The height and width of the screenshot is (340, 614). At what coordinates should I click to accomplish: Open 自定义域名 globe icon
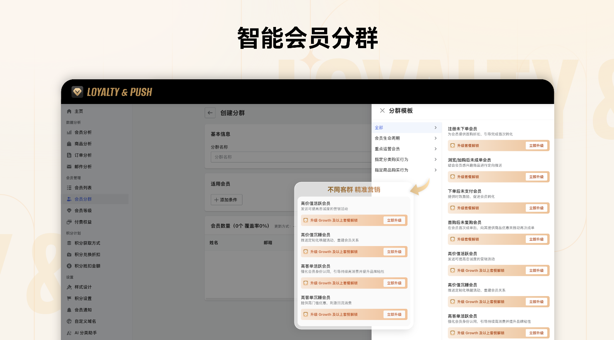pos(69,322)
